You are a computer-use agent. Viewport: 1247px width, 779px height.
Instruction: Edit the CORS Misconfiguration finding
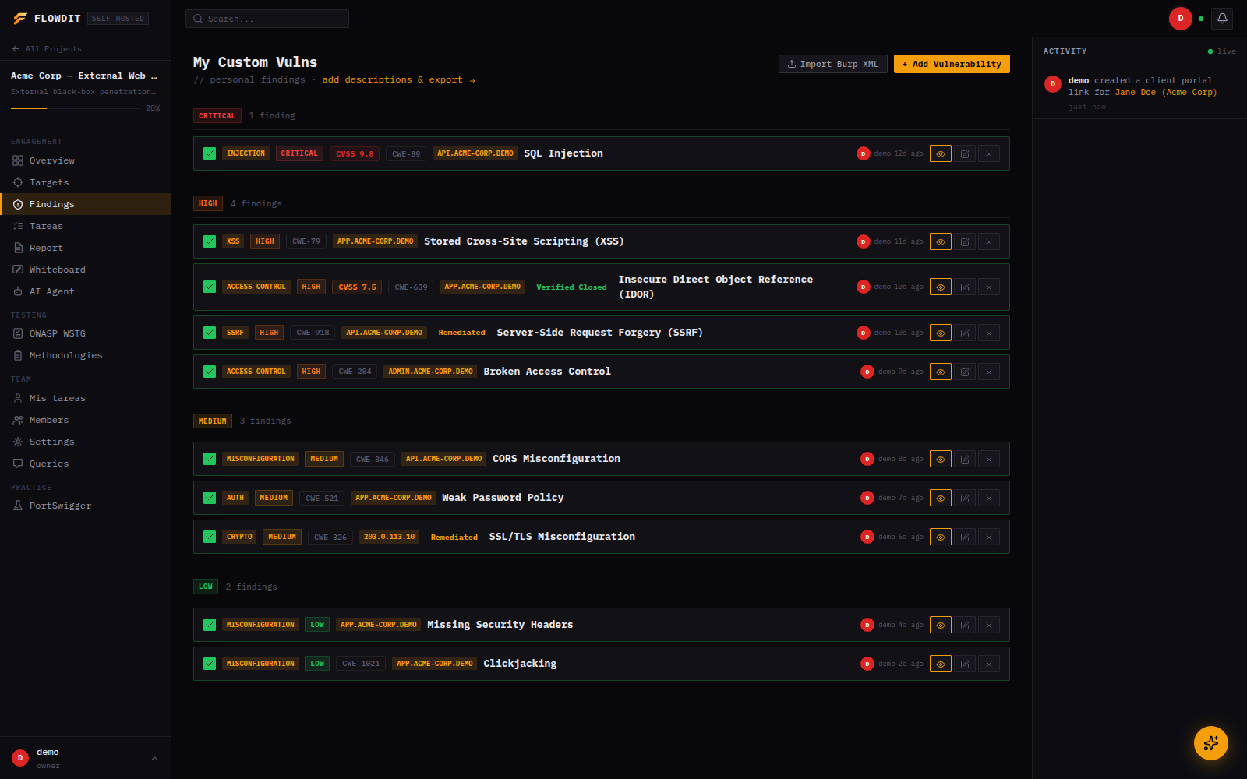tap(965, 460)
